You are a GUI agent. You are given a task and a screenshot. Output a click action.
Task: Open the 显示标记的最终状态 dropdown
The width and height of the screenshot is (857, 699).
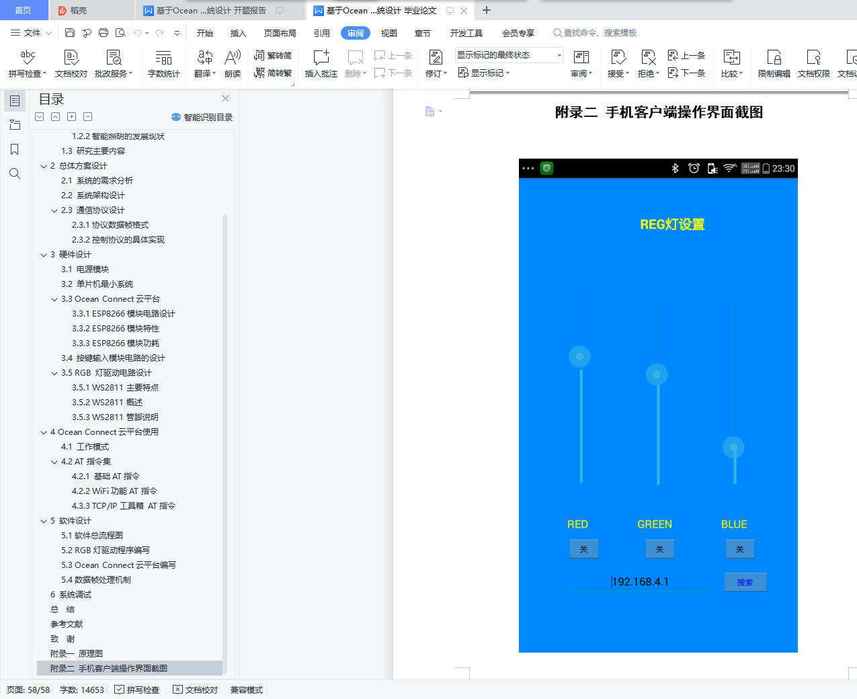pyautogui.click(x=509, y=55)
